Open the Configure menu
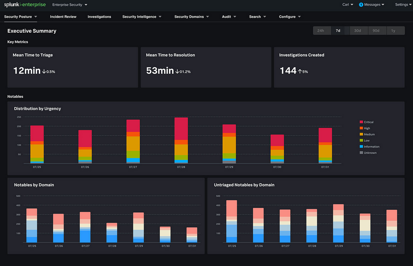 point(290,17)
